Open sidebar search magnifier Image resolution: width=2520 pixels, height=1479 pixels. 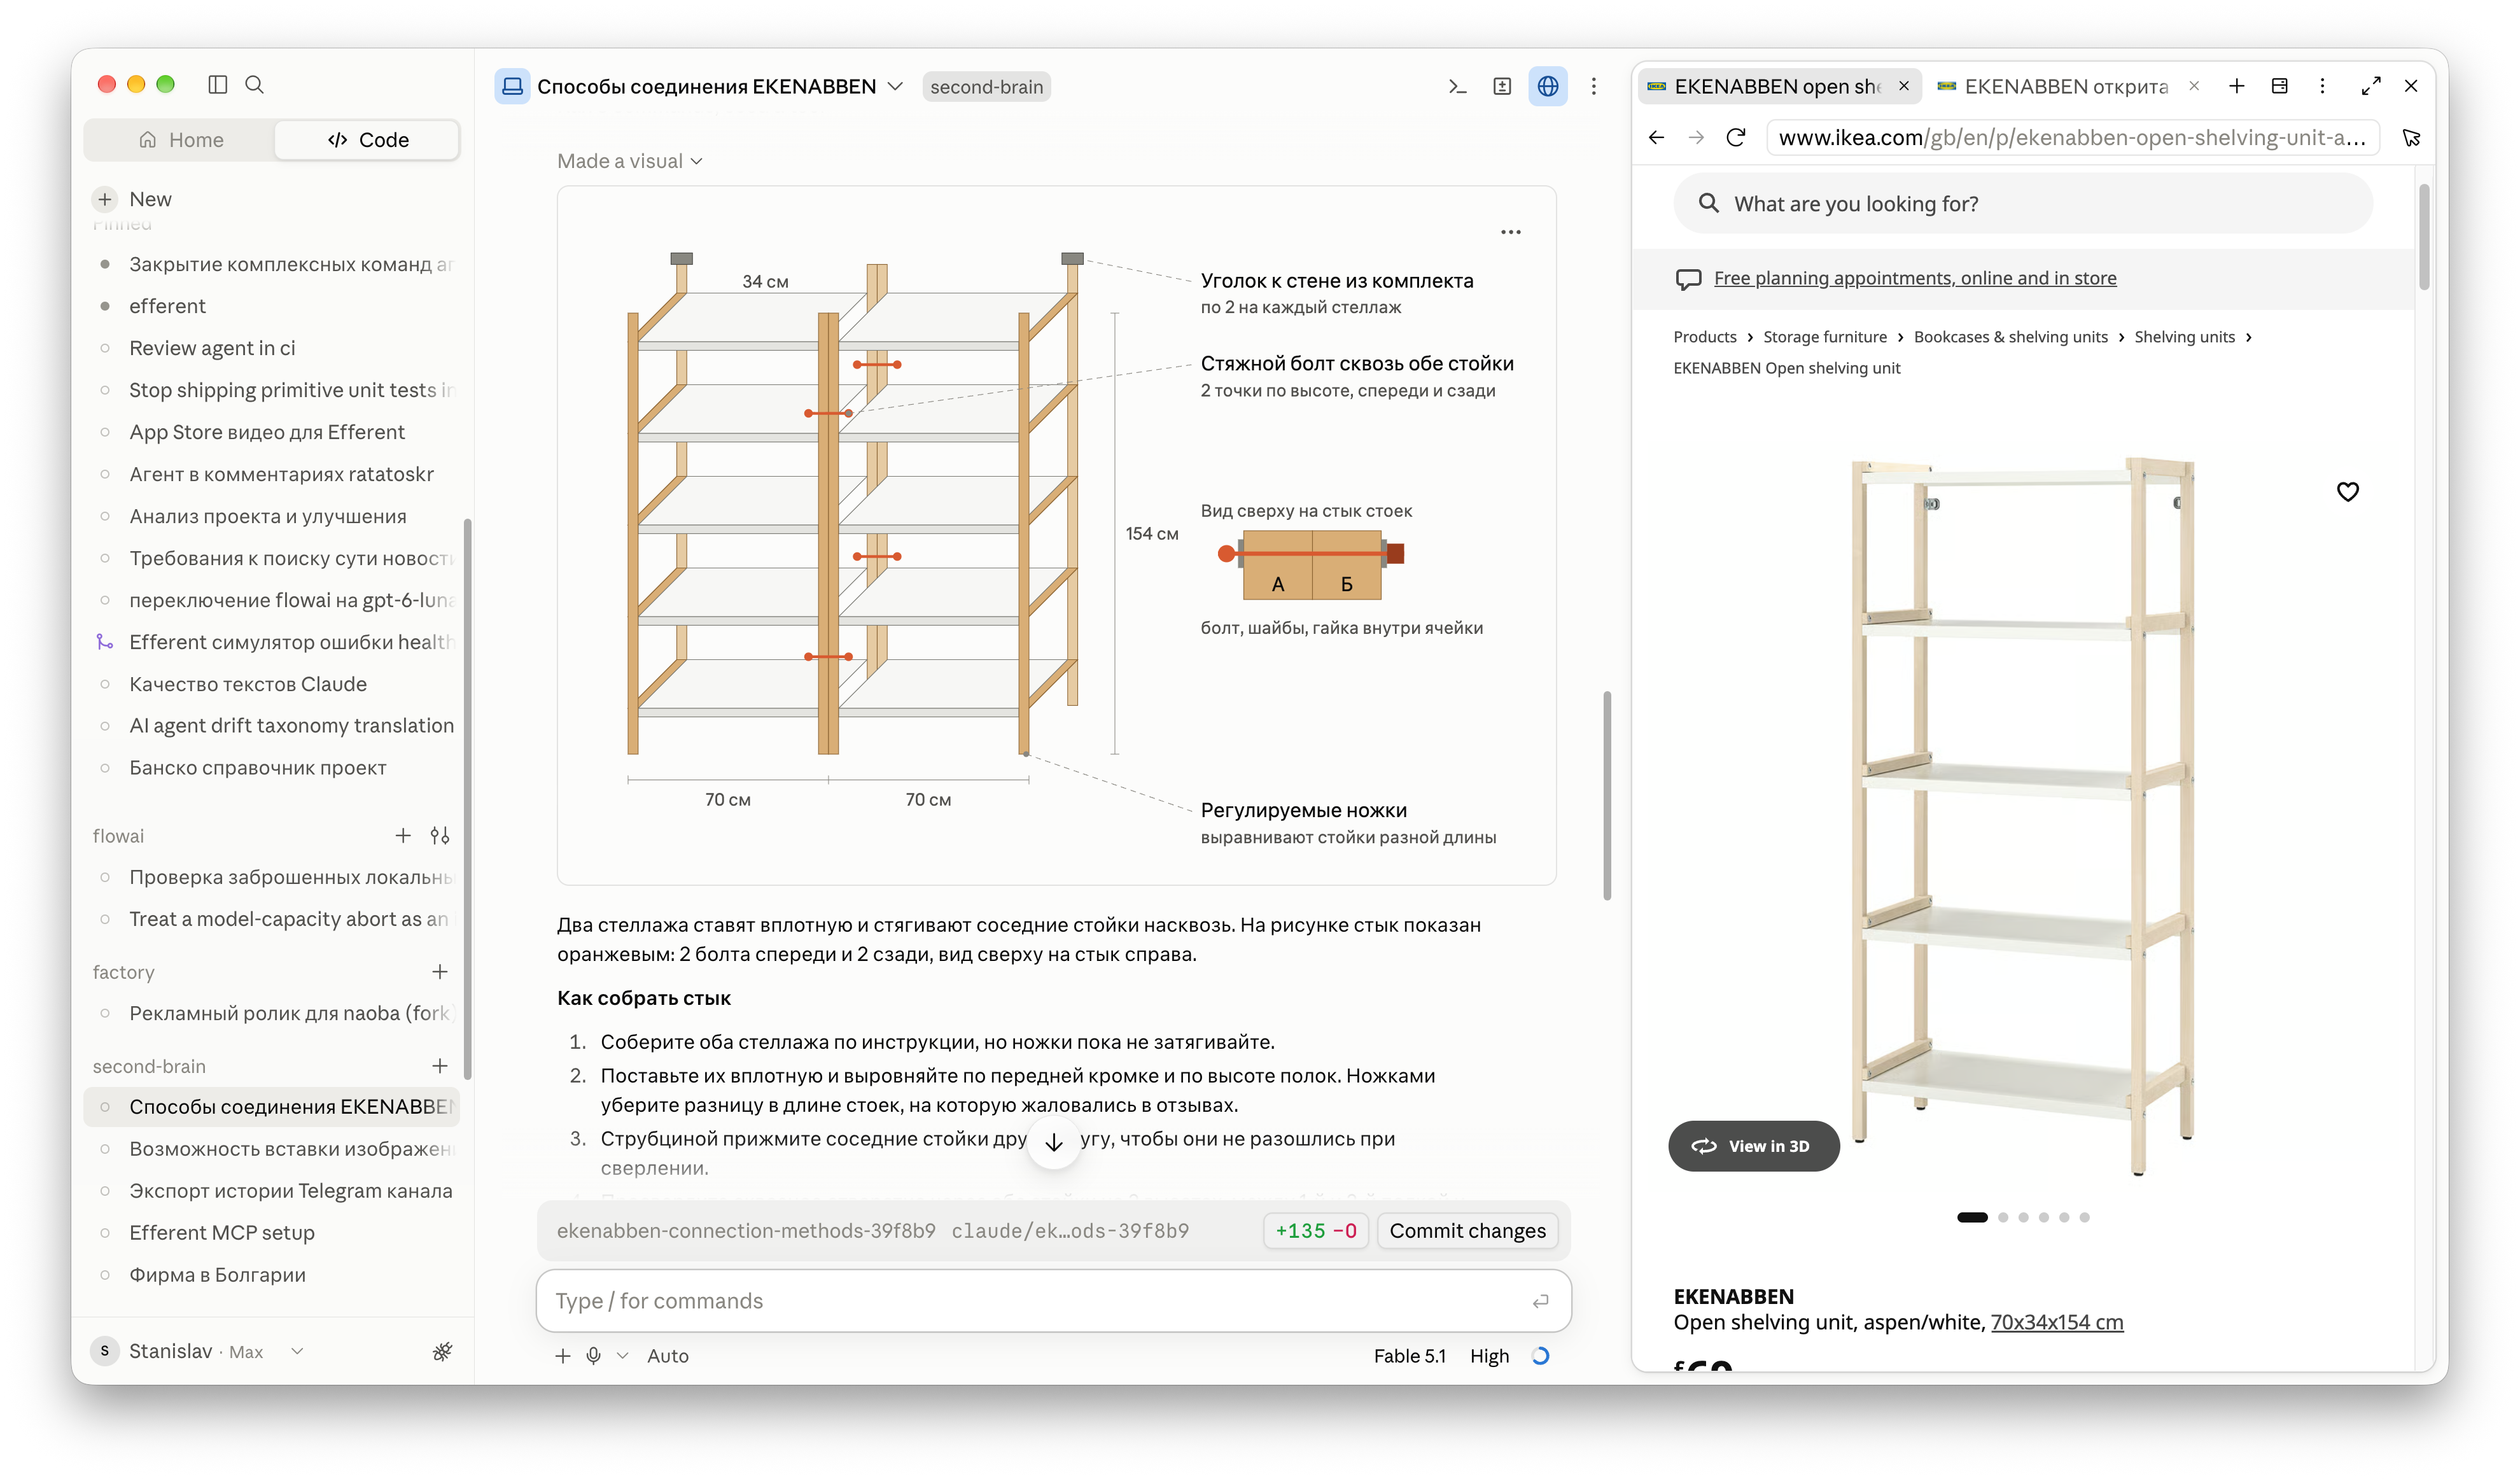pos(255,85)
